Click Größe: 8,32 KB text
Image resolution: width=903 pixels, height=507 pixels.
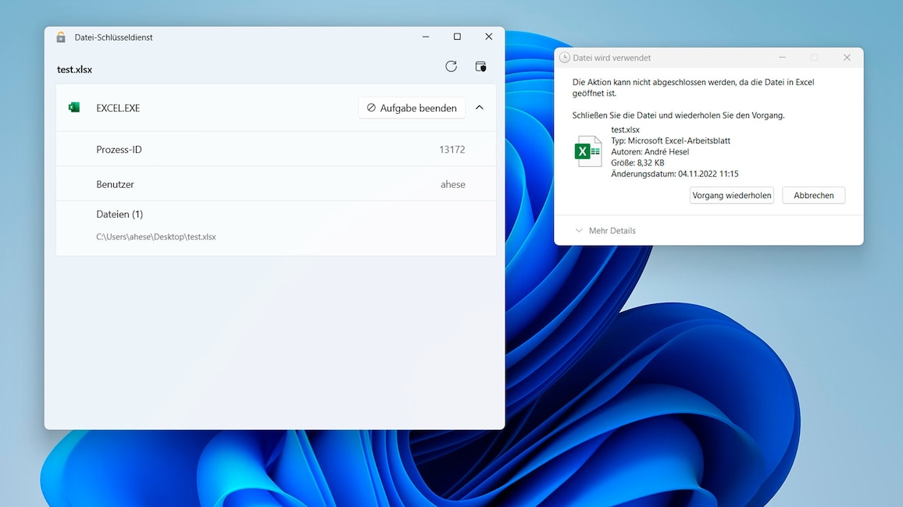tap(637, 163)
